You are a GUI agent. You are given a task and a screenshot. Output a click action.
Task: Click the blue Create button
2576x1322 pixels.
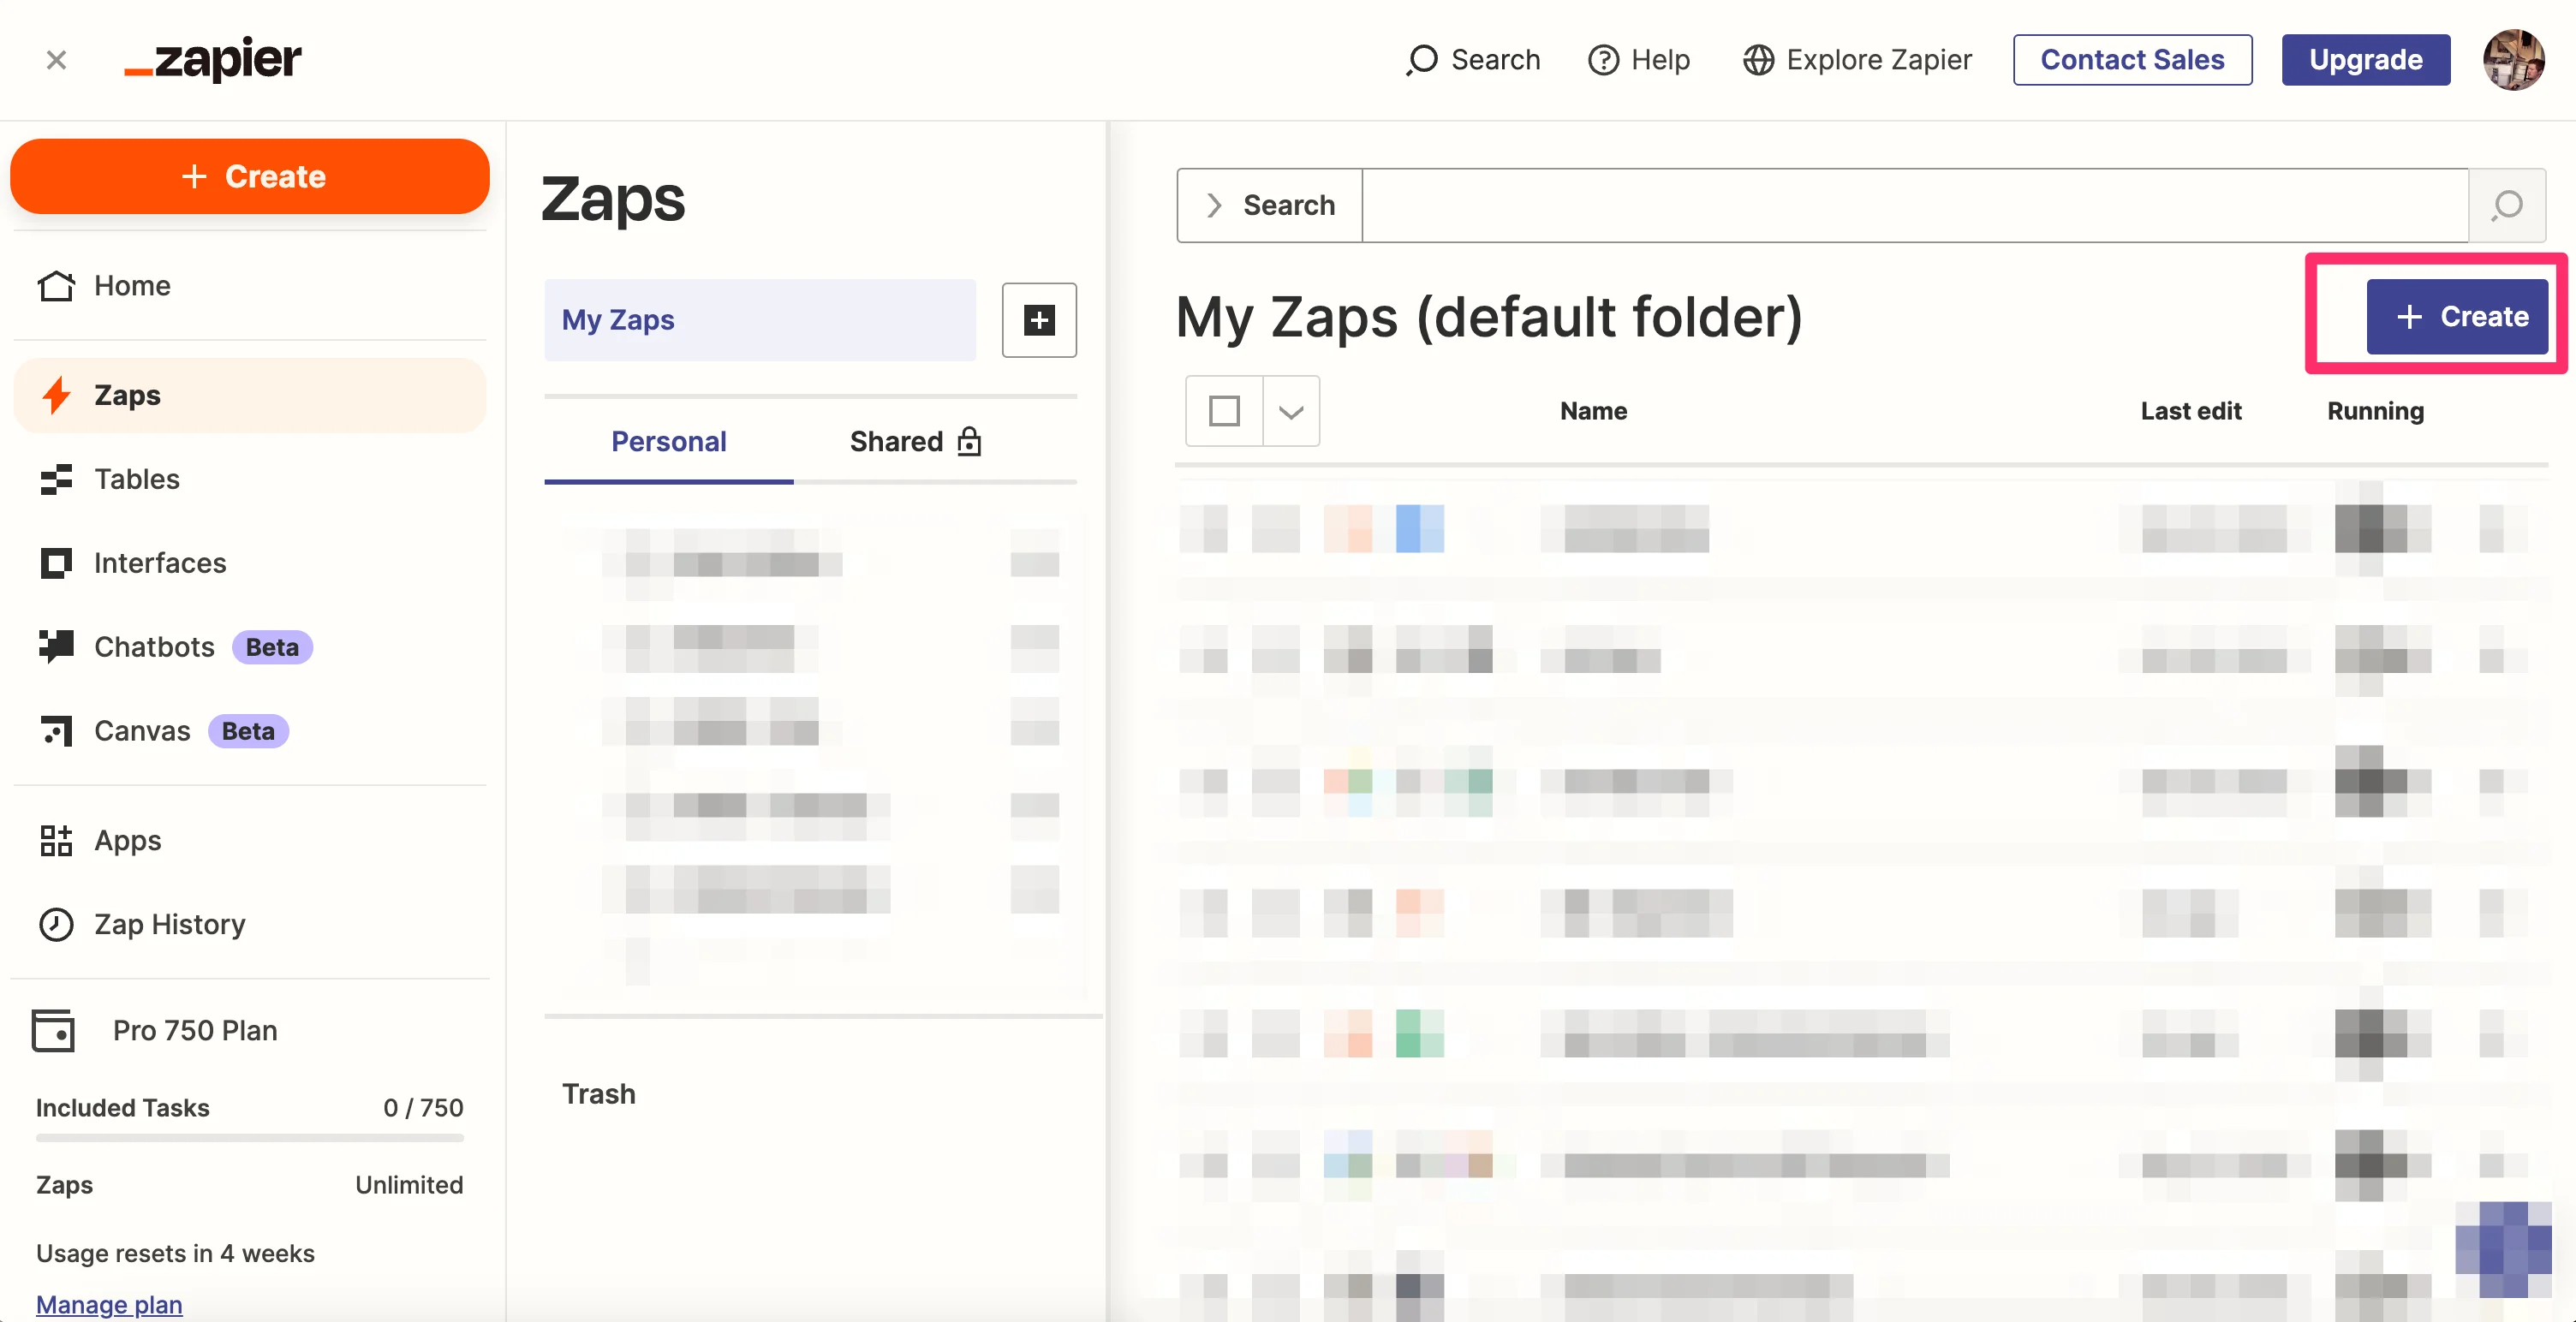(2456, 316)
